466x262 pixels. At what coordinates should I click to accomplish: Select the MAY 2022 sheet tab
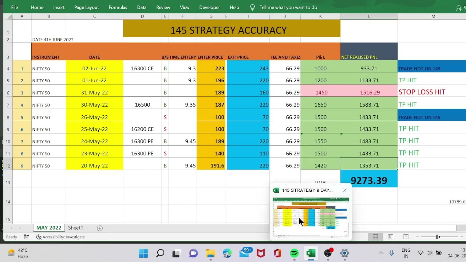pos(49,228)
